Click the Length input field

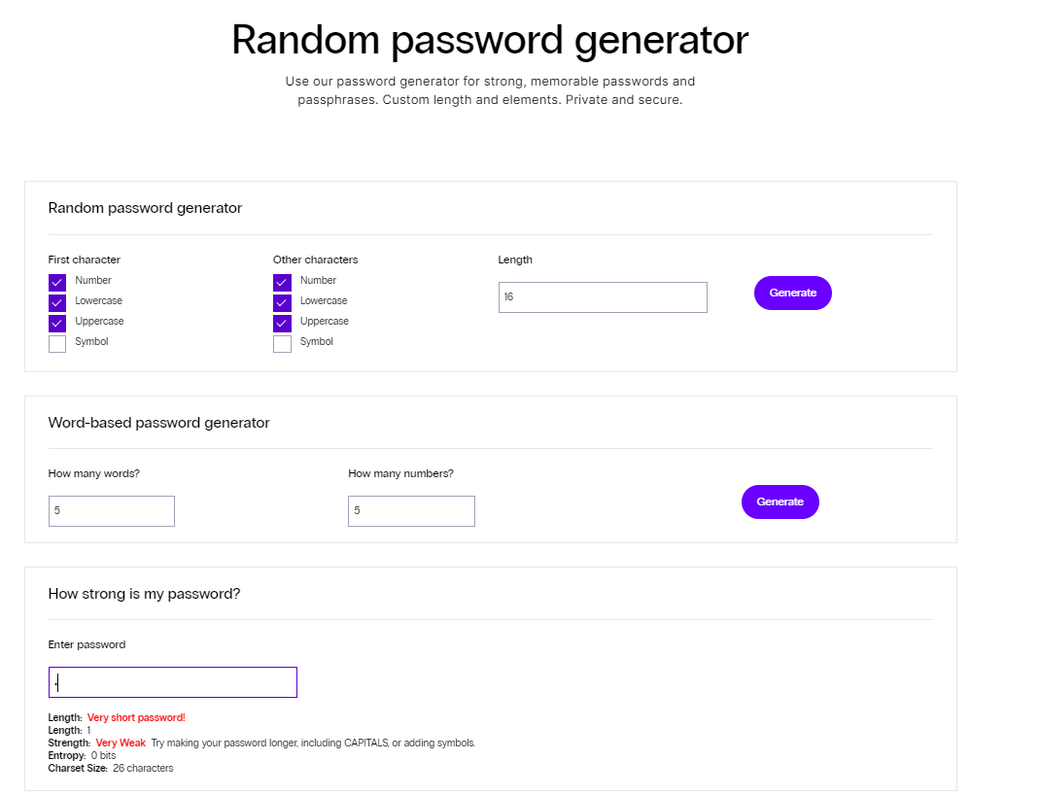click(x=602, y=297)
